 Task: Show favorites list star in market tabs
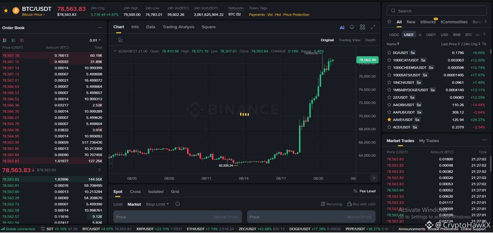[389, 22]
